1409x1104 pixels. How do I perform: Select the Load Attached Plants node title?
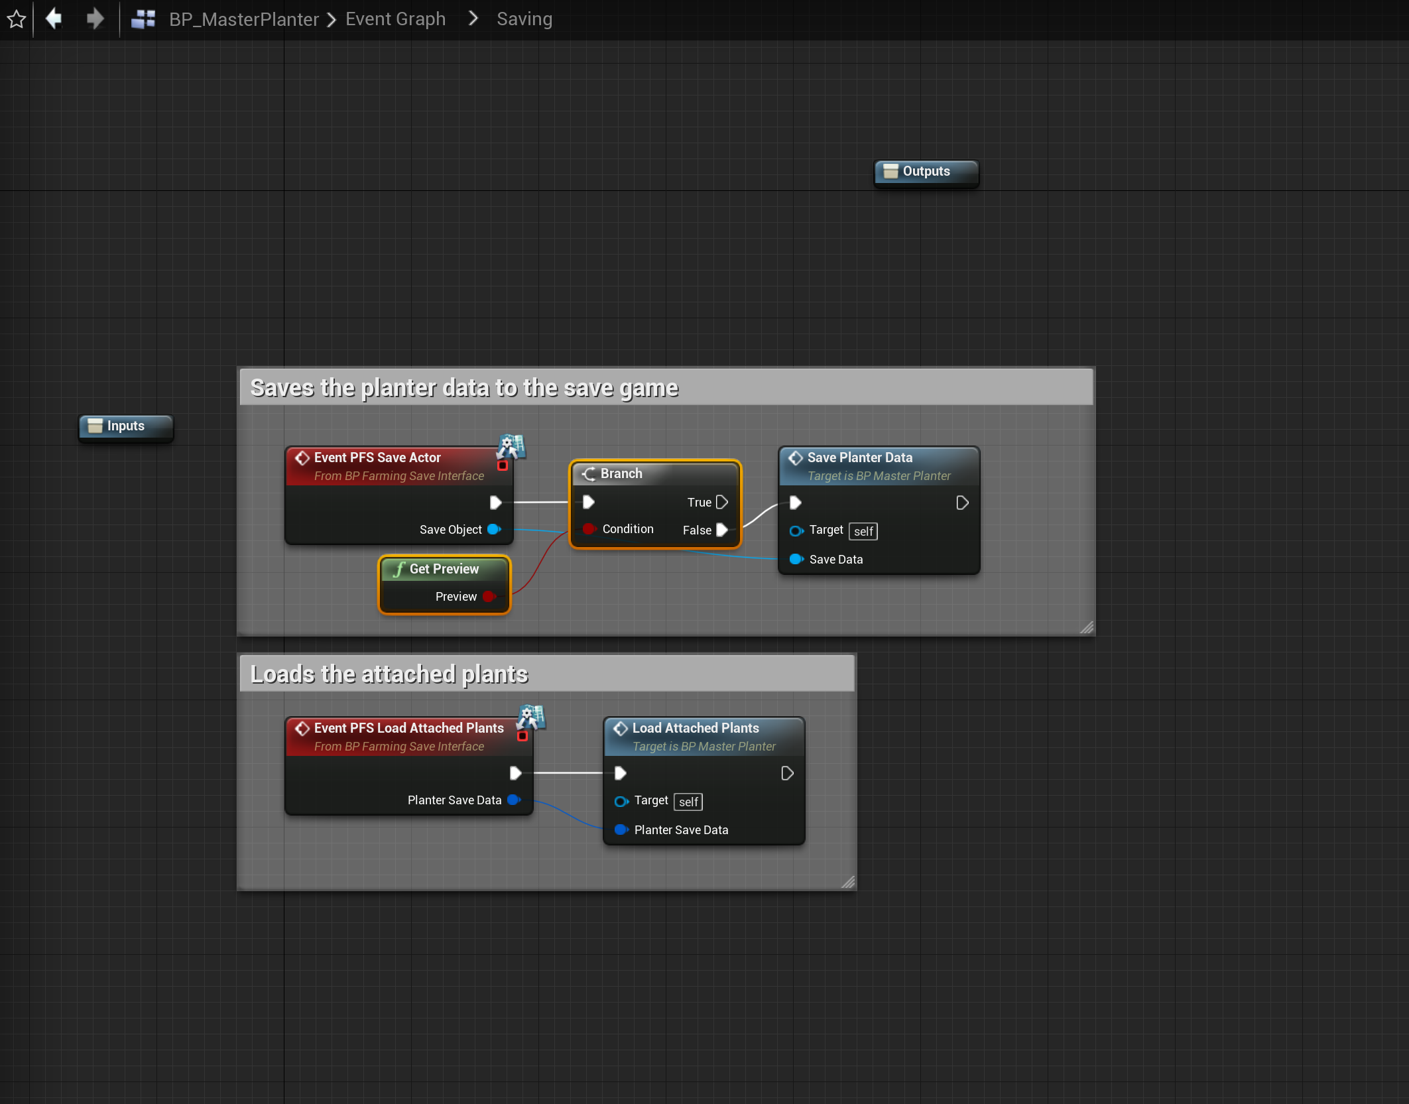[695, 728]
